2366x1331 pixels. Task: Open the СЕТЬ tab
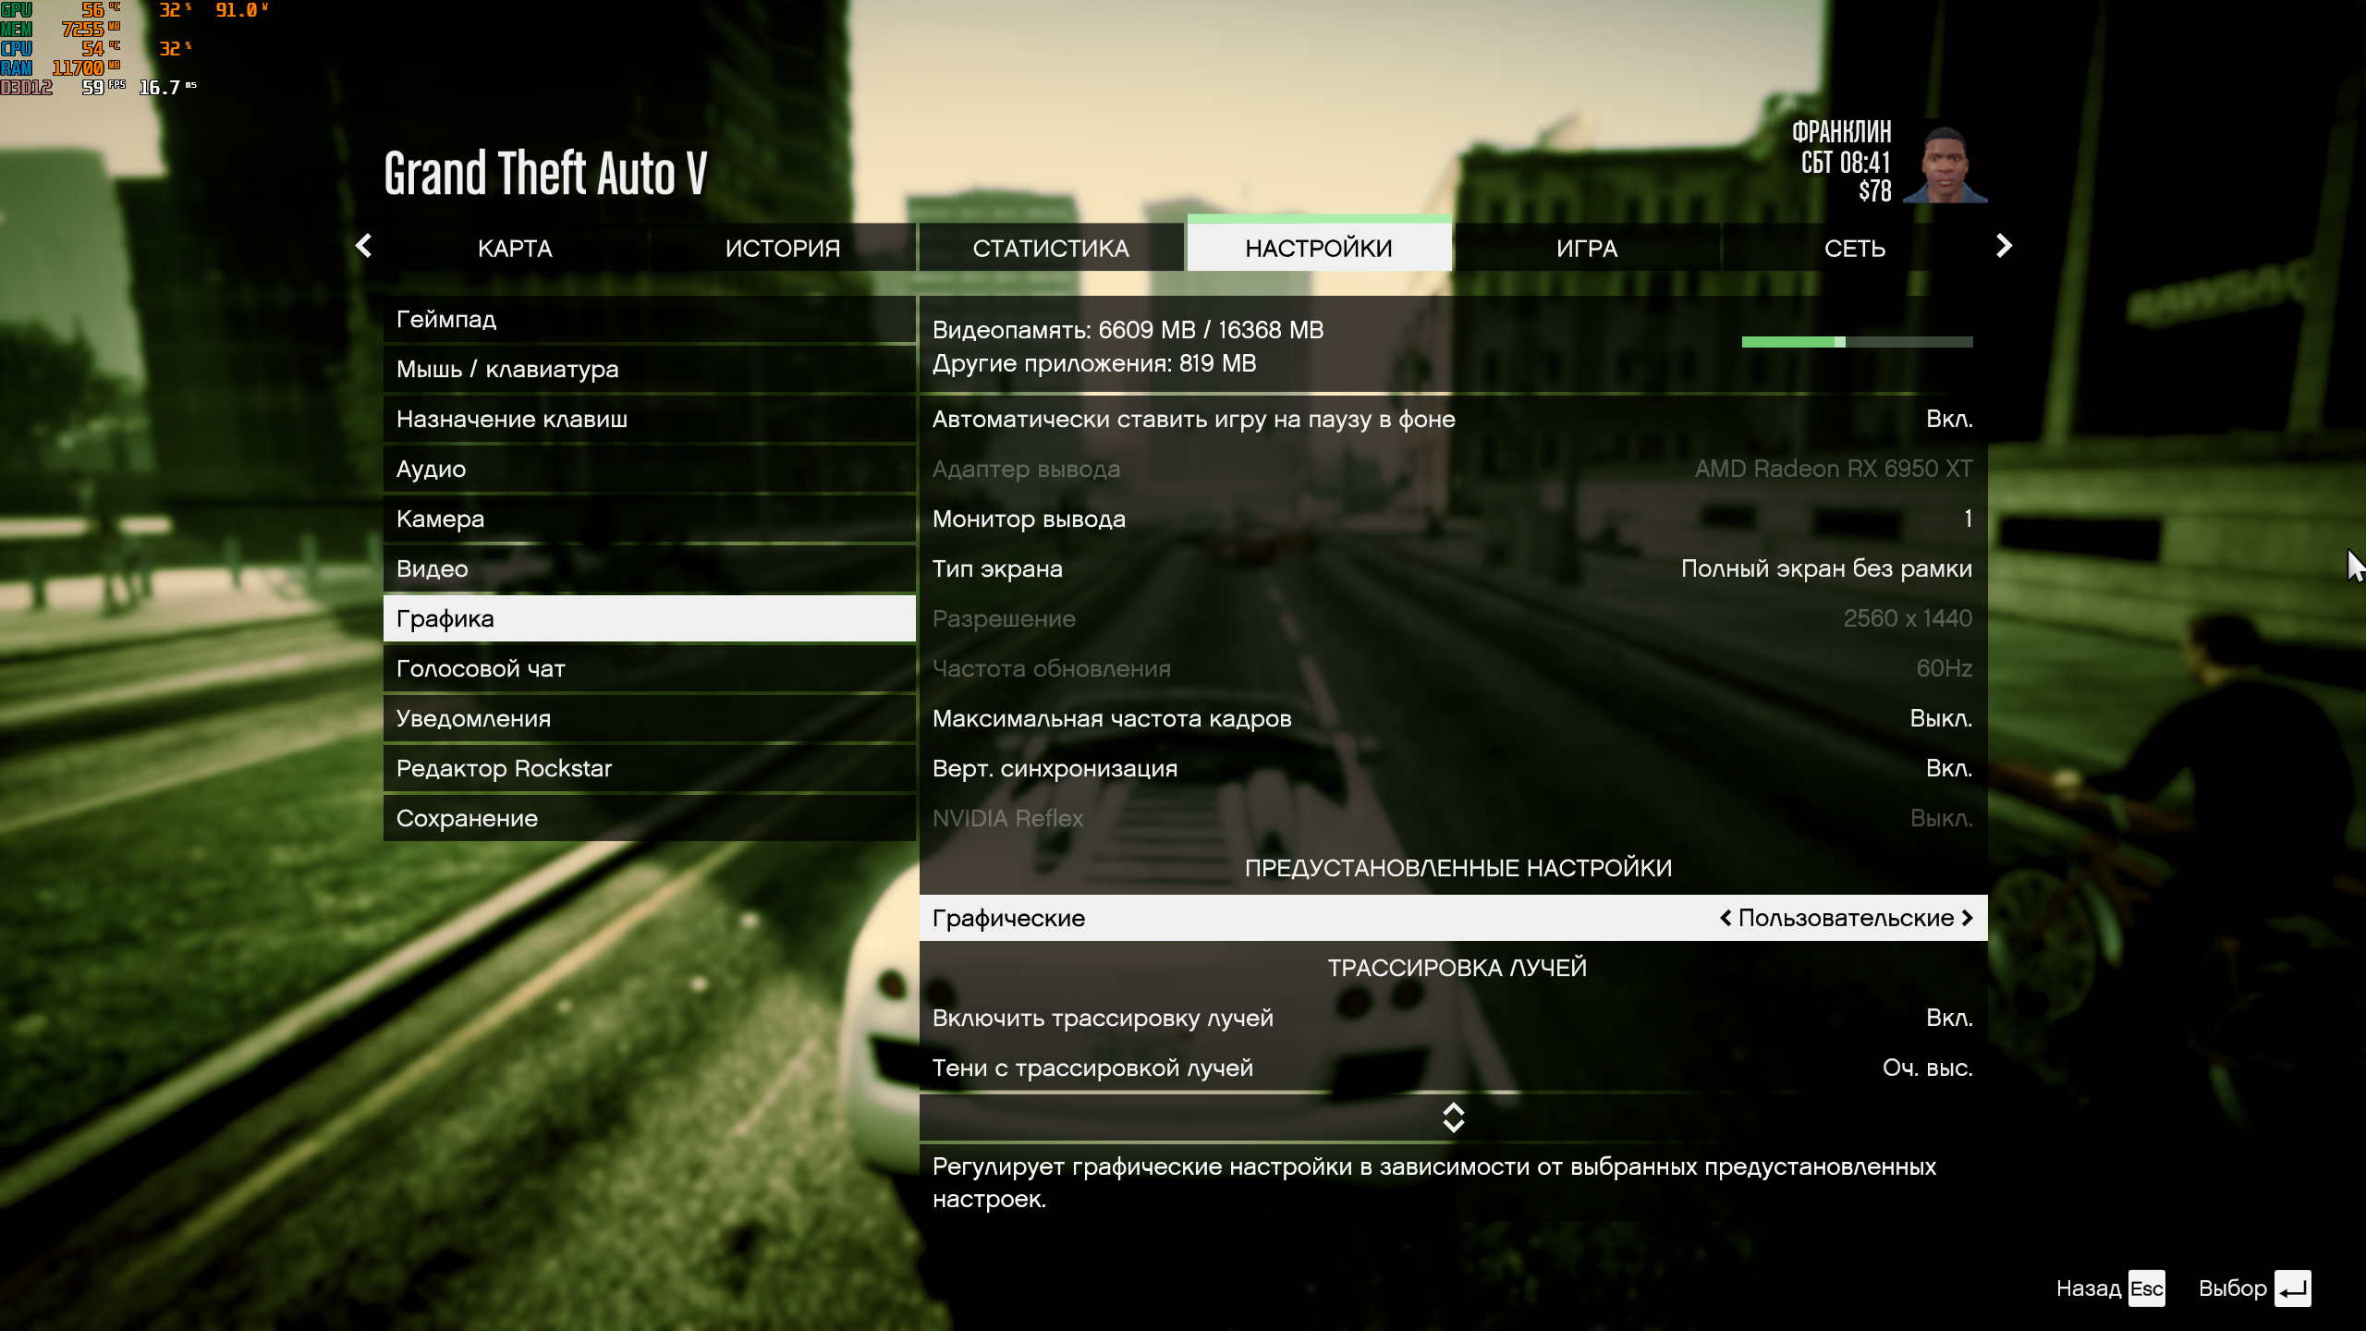pos(1855,248)
